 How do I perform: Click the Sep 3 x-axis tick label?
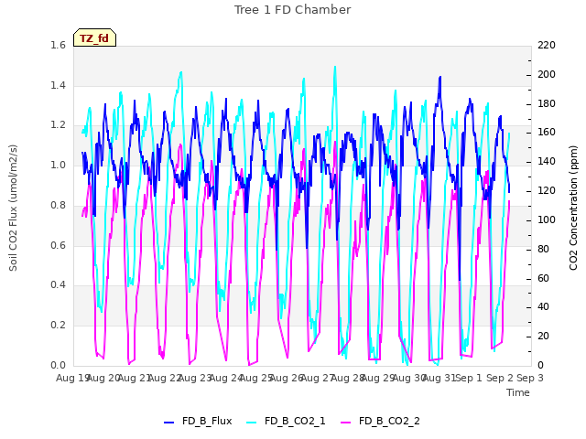(530, 378)
